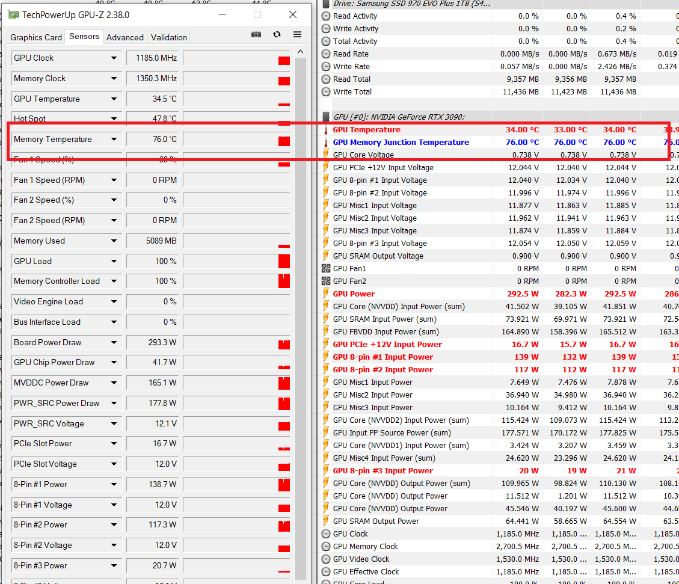Click the clock icon beside GPU Memory Clock in HWiNFO
This screenshot has height=584, width=679.
(326, 547)
